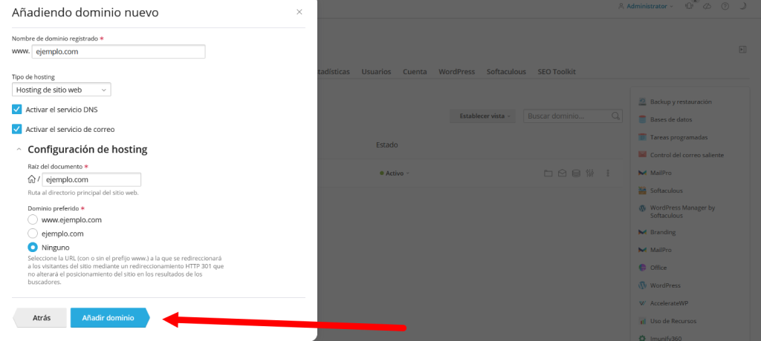Close the Añadiendo dominio nuevo dialog

tap(299, 13)
